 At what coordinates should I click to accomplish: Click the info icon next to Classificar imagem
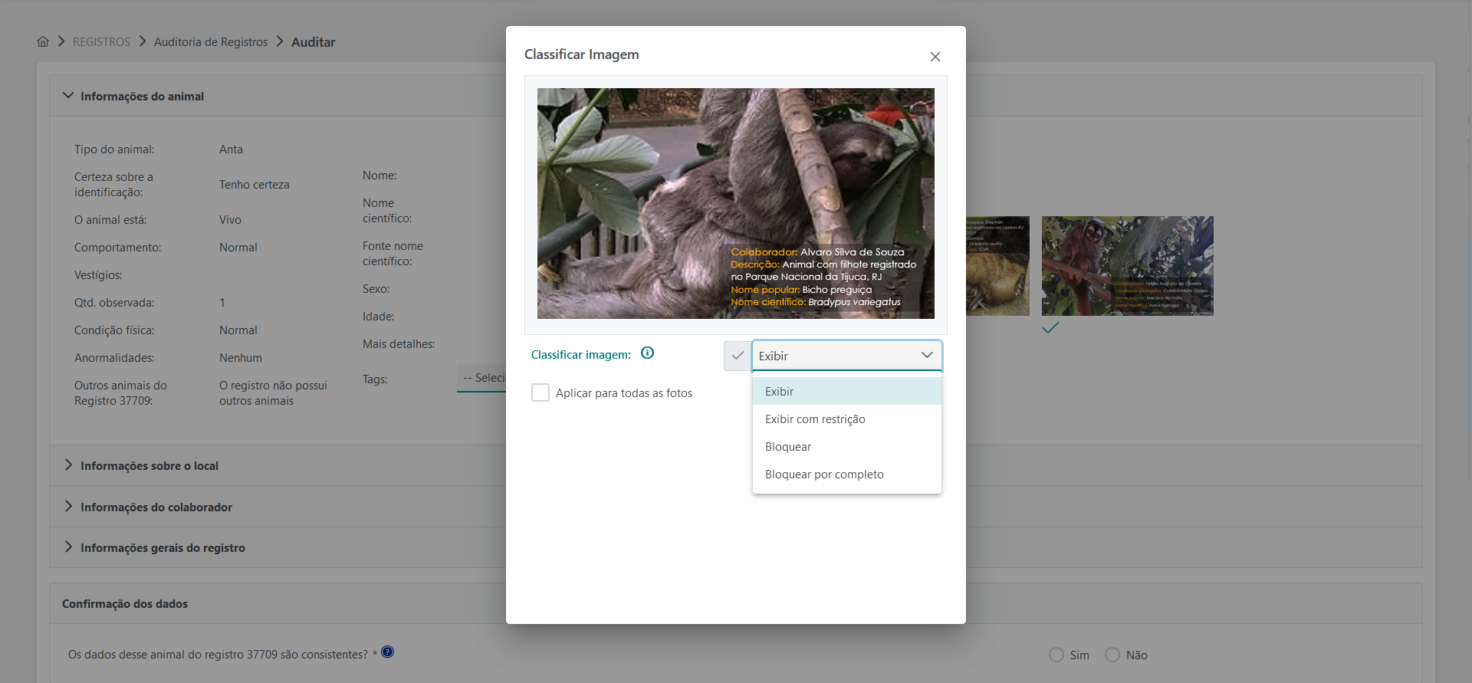647,353
